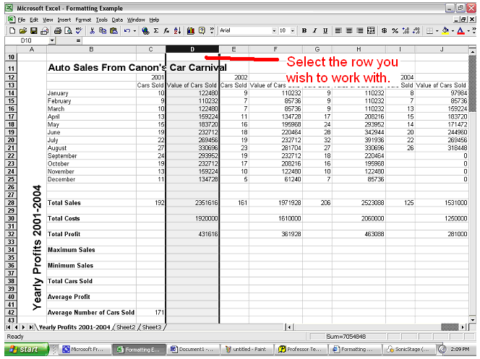Open the font size dropdown
Image resolution: width=480 pixels, height=359 pixels.
293,31
